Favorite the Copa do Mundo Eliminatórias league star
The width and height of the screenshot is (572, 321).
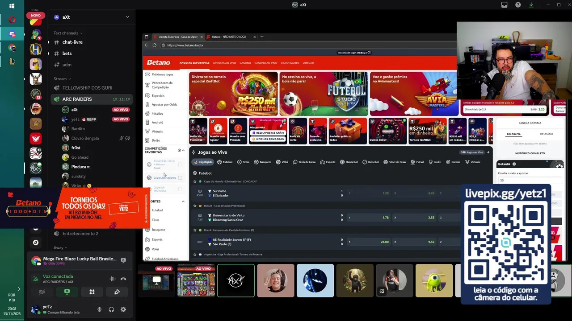coord(195,181)
